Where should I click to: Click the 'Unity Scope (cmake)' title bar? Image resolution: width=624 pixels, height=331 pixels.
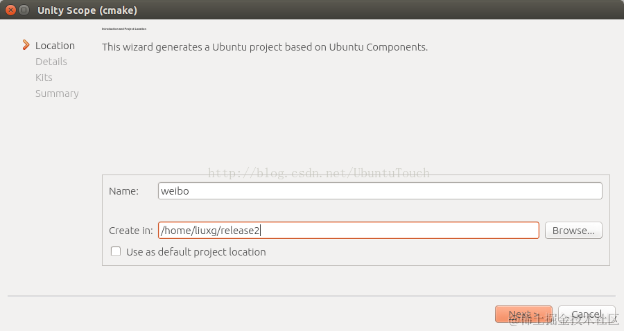87,10
